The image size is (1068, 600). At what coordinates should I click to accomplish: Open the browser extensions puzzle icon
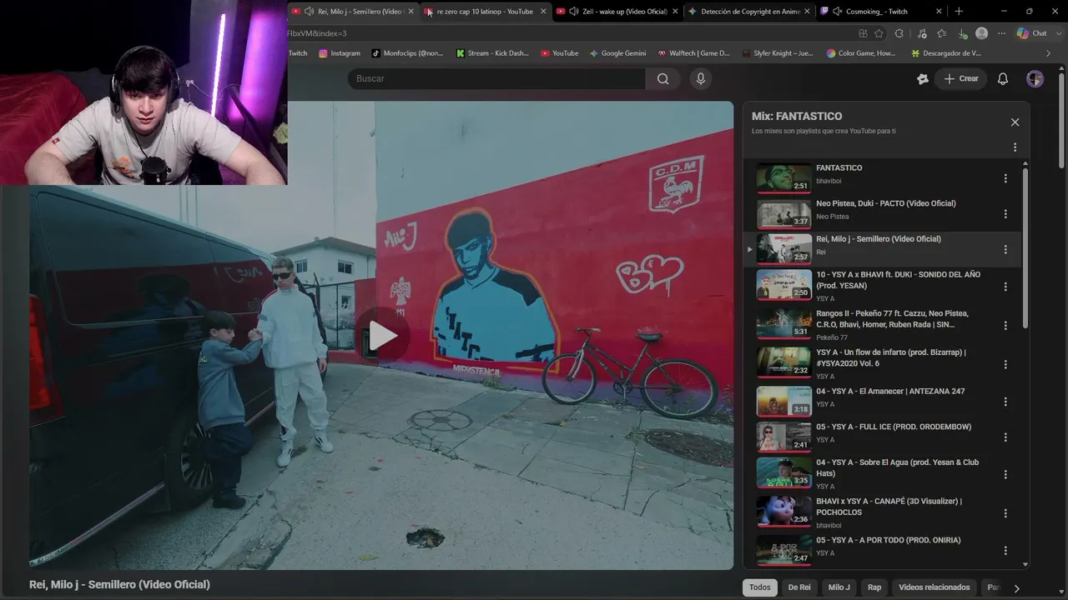click(899, 33)
